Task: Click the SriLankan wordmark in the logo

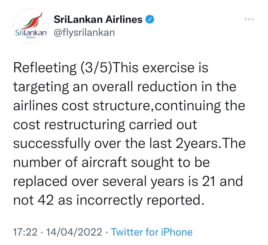Action: point(30,33)
